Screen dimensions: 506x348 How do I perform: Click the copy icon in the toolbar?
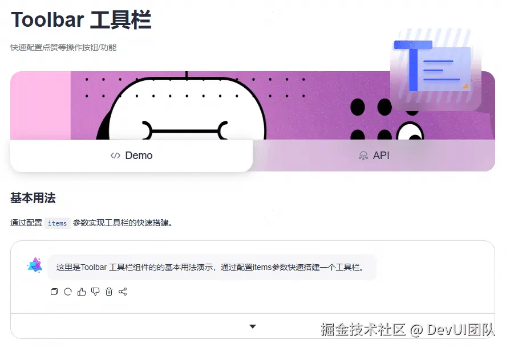(54, 292)
